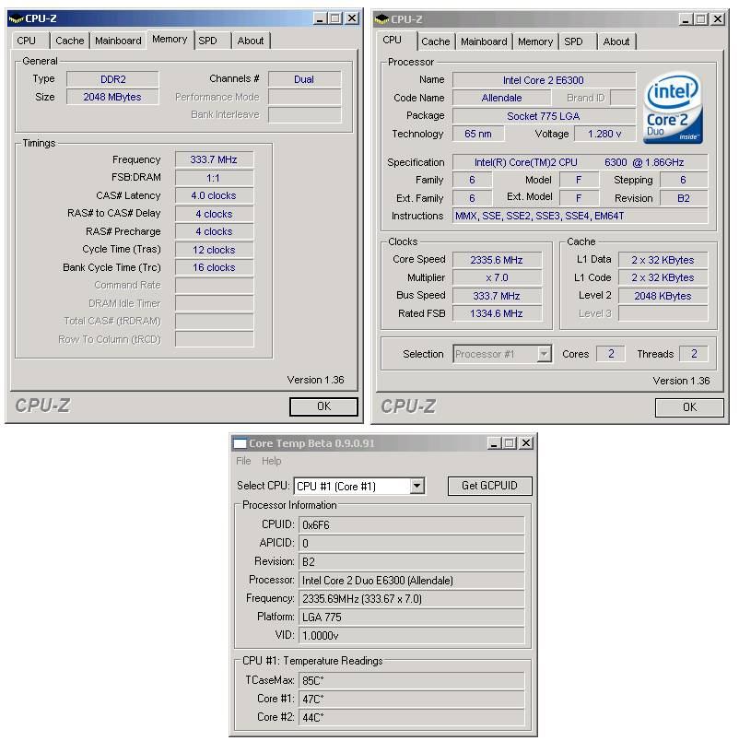Image resolution: width=739 pixels, height=741 pixels.
Task: Click OK in the CPU-Z Memory window
Action: (323, 406)
